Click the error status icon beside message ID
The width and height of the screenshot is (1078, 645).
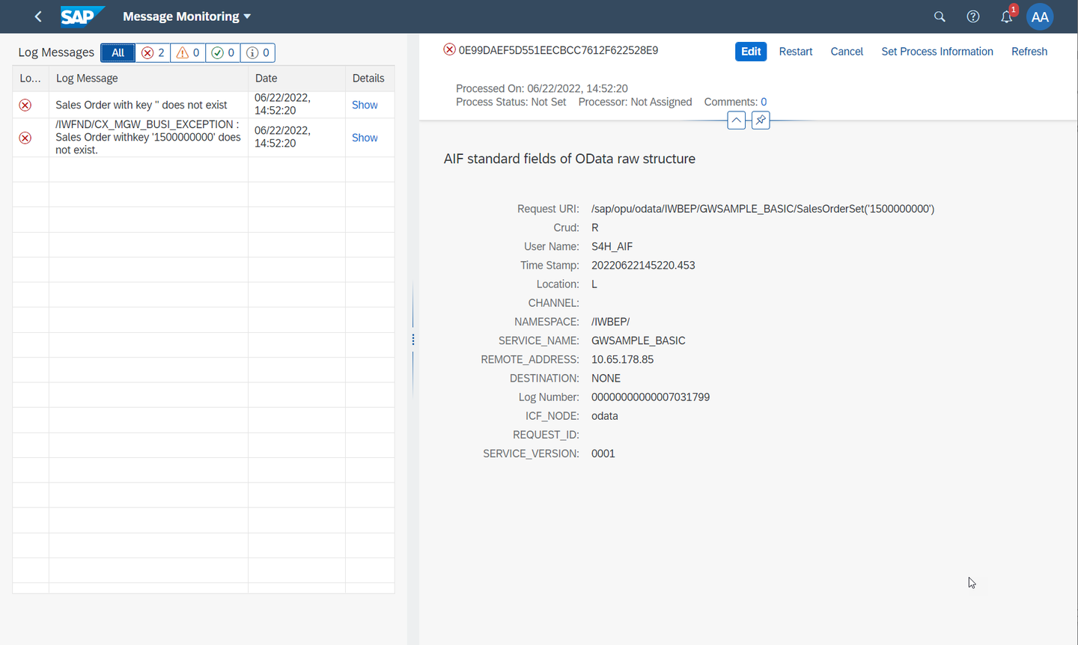click(449, 49)
